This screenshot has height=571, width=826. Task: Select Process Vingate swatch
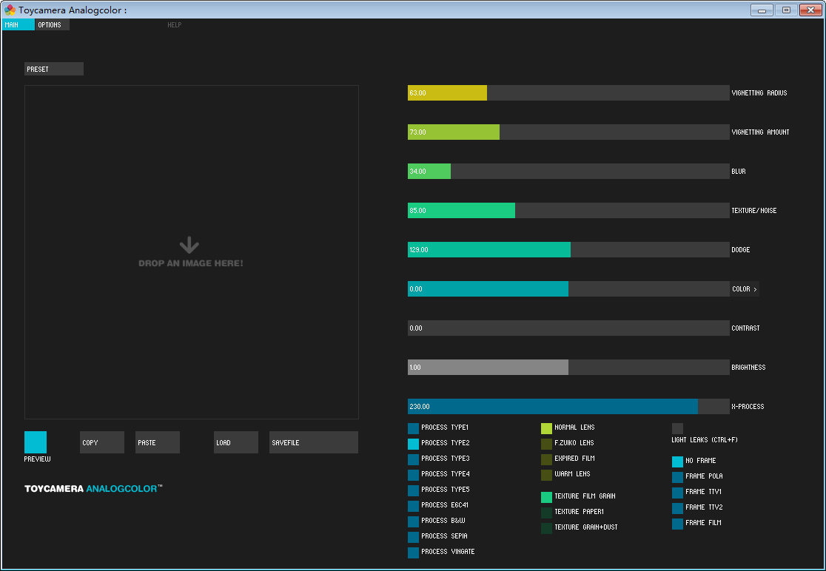point(414,553)
